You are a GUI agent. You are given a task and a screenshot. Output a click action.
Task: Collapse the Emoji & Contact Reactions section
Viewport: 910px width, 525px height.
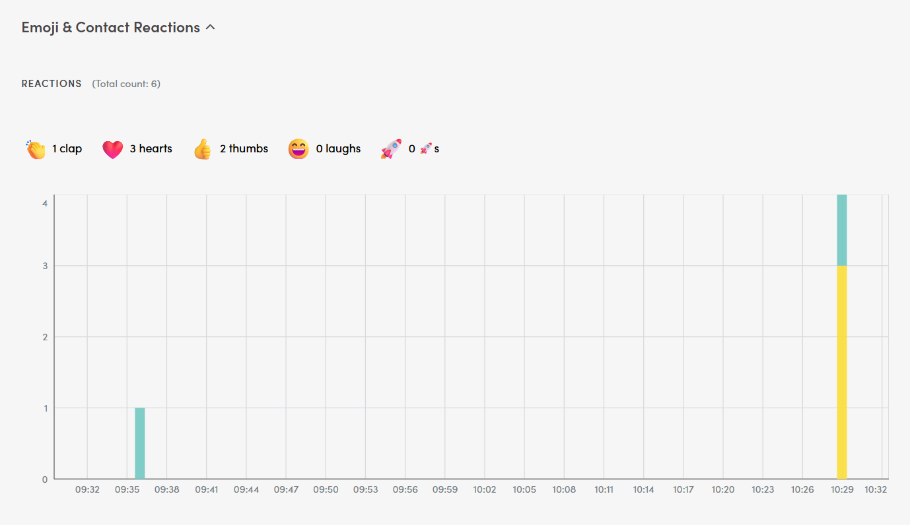click(x=211, y=28)
